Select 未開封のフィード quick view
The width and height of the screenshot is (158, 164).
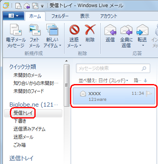[29, 91]
